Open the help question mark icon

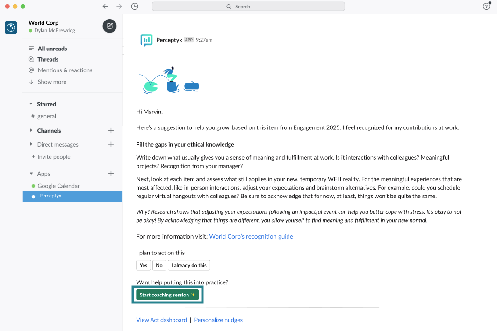tap(487, 7)
